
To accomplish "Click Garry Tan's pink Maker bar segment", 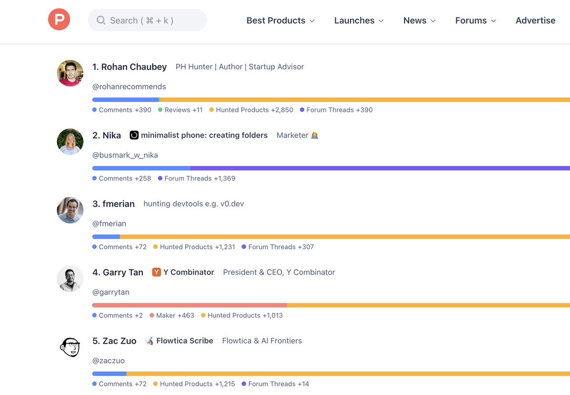I will [x=190, y=305].
